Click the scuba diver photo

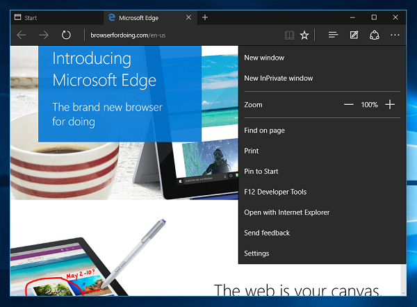[x=211, y=156]
